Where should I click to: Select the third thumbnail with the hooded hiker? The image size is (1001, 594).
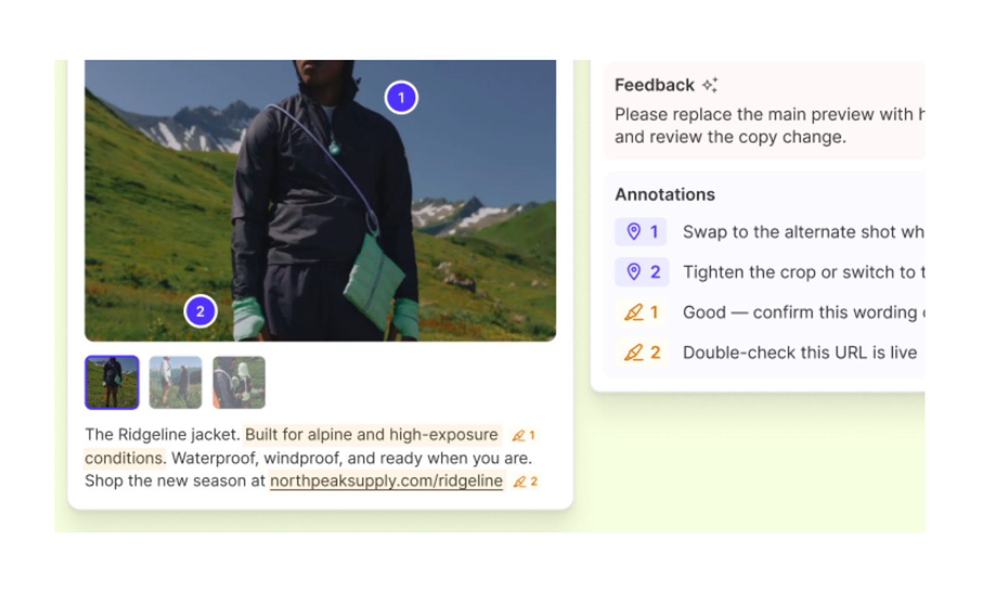[239, 382]
